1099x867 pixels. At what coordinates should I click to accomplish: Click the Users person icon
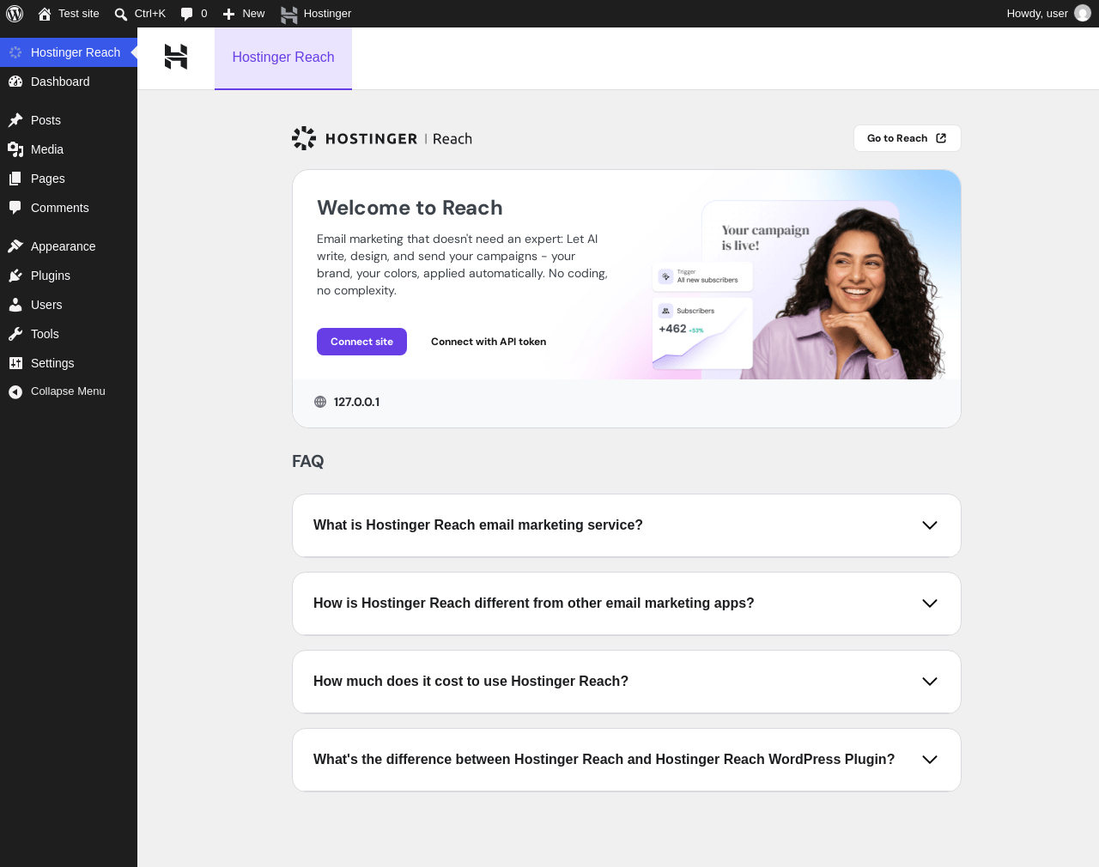pyautogui.click(x=15, y=305)
